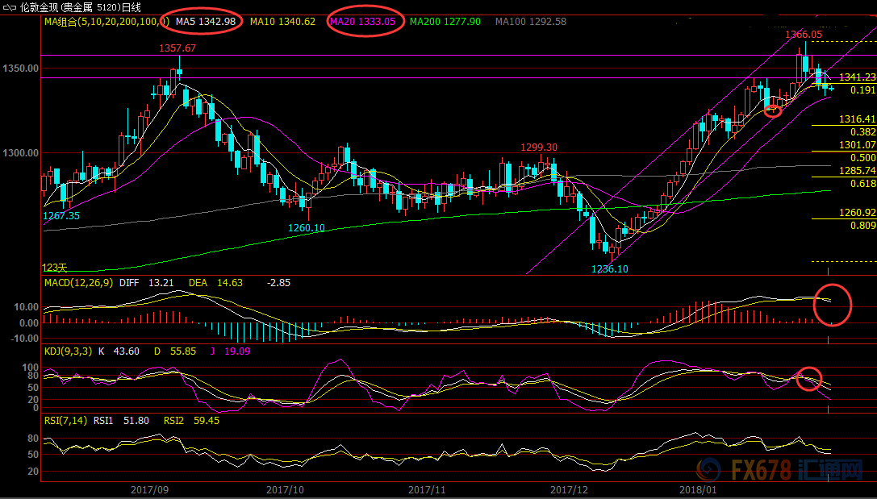877x499 pixels.
Task: Select the 2018/01 date on time axis
Action: pyautogui.click(x=697, y=489)
